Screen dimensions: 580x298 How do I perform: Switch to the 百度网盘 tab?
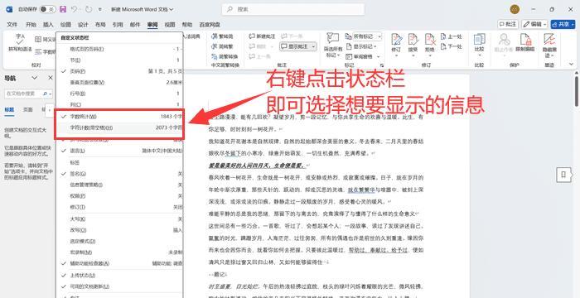[210, 24]
